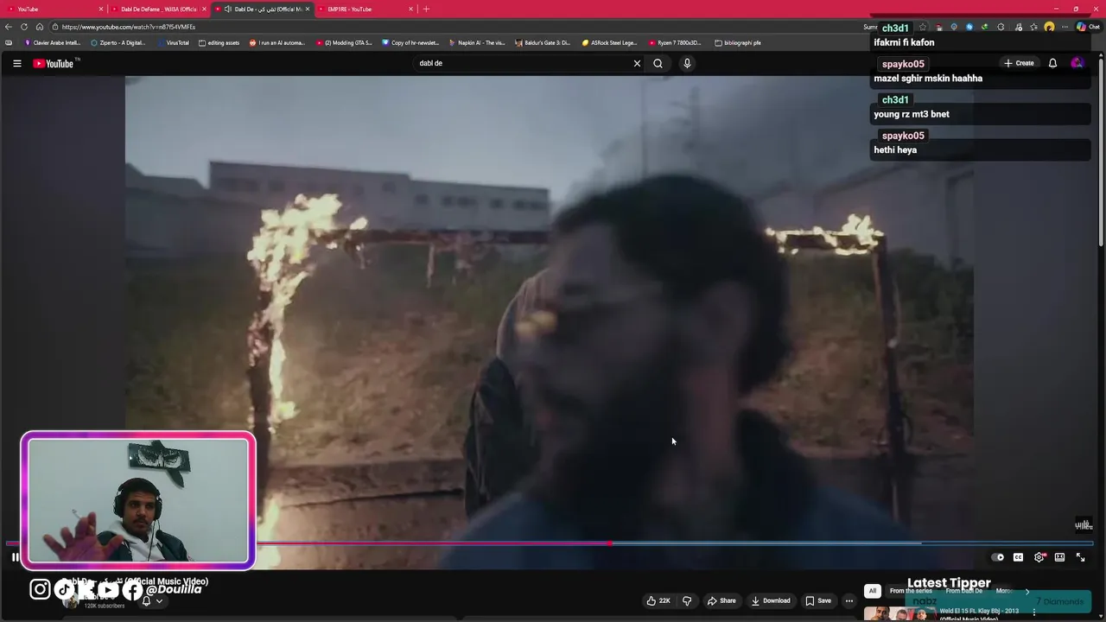The image size is (1106, 622).
Task: Go back in browser history
Action: 9,27
